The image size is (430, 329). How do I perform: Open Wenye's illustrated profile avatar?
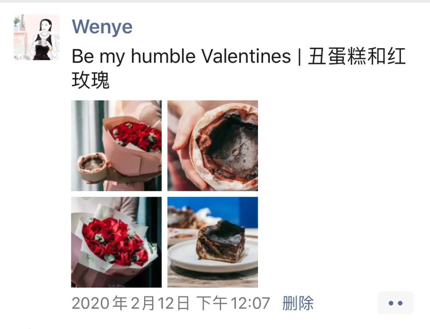(x=37, y=37)
